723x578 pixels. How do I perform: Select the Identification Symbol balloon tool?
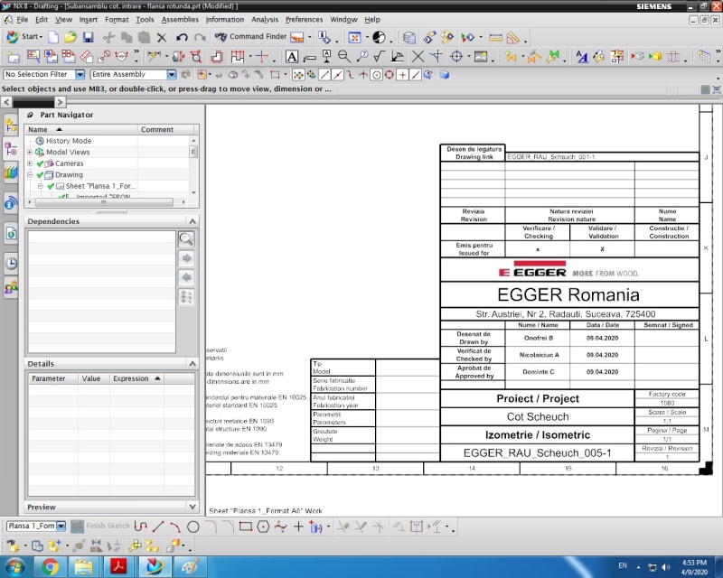coord(362,57)
